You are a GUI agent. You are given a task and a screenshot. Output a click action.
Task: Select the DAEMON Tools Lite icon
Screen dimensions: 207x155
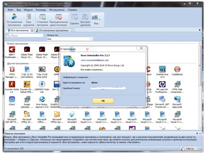(42, 87)
